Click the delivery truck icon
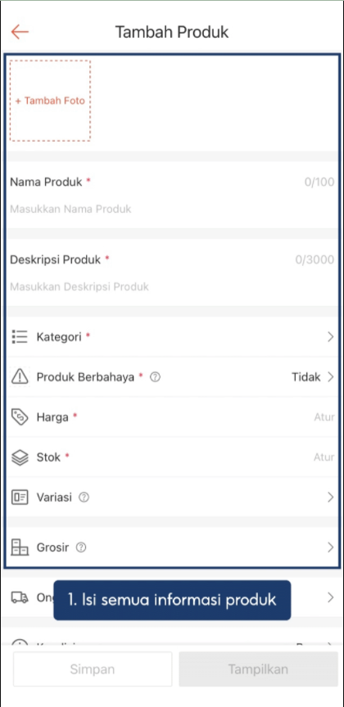The image size is (344, 707). click(20, 598)
